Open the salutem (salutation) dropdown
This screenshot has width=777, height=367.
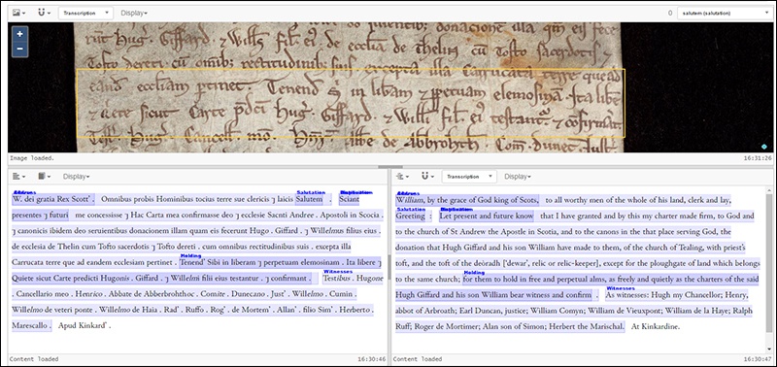723,13
